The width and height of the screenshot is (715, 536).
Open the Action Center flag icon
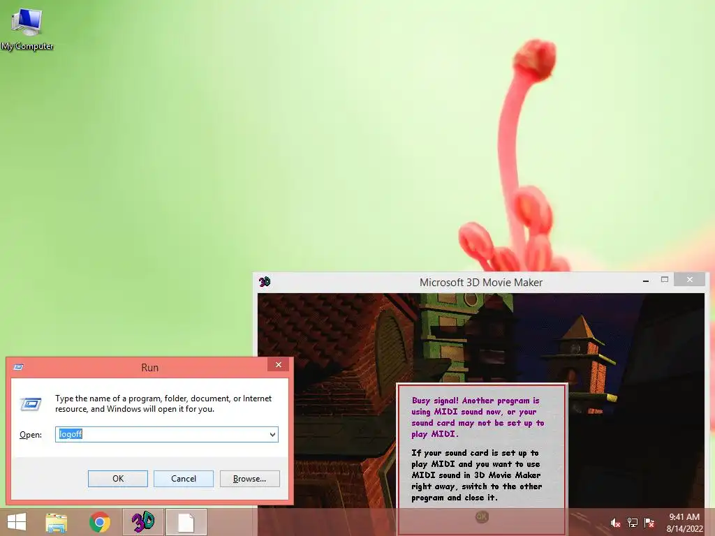tap(649, 523)
